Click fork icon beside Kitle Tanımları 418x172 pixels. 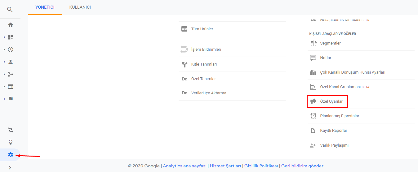(185, 64)
